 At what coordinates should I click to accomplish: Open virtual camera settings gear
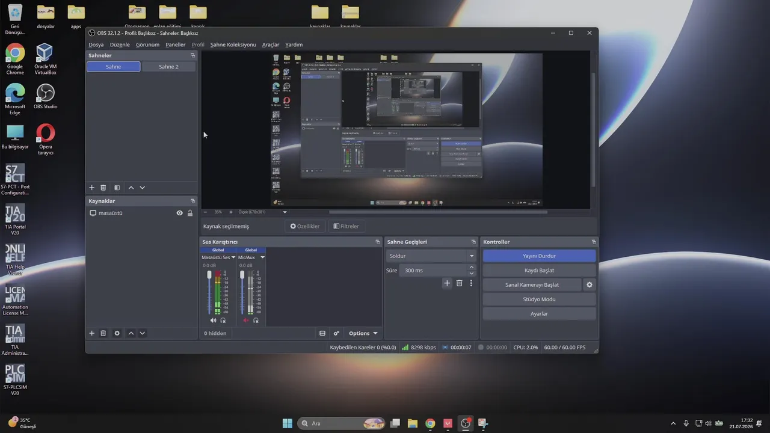pyautogui.click(x=590, y=285)
